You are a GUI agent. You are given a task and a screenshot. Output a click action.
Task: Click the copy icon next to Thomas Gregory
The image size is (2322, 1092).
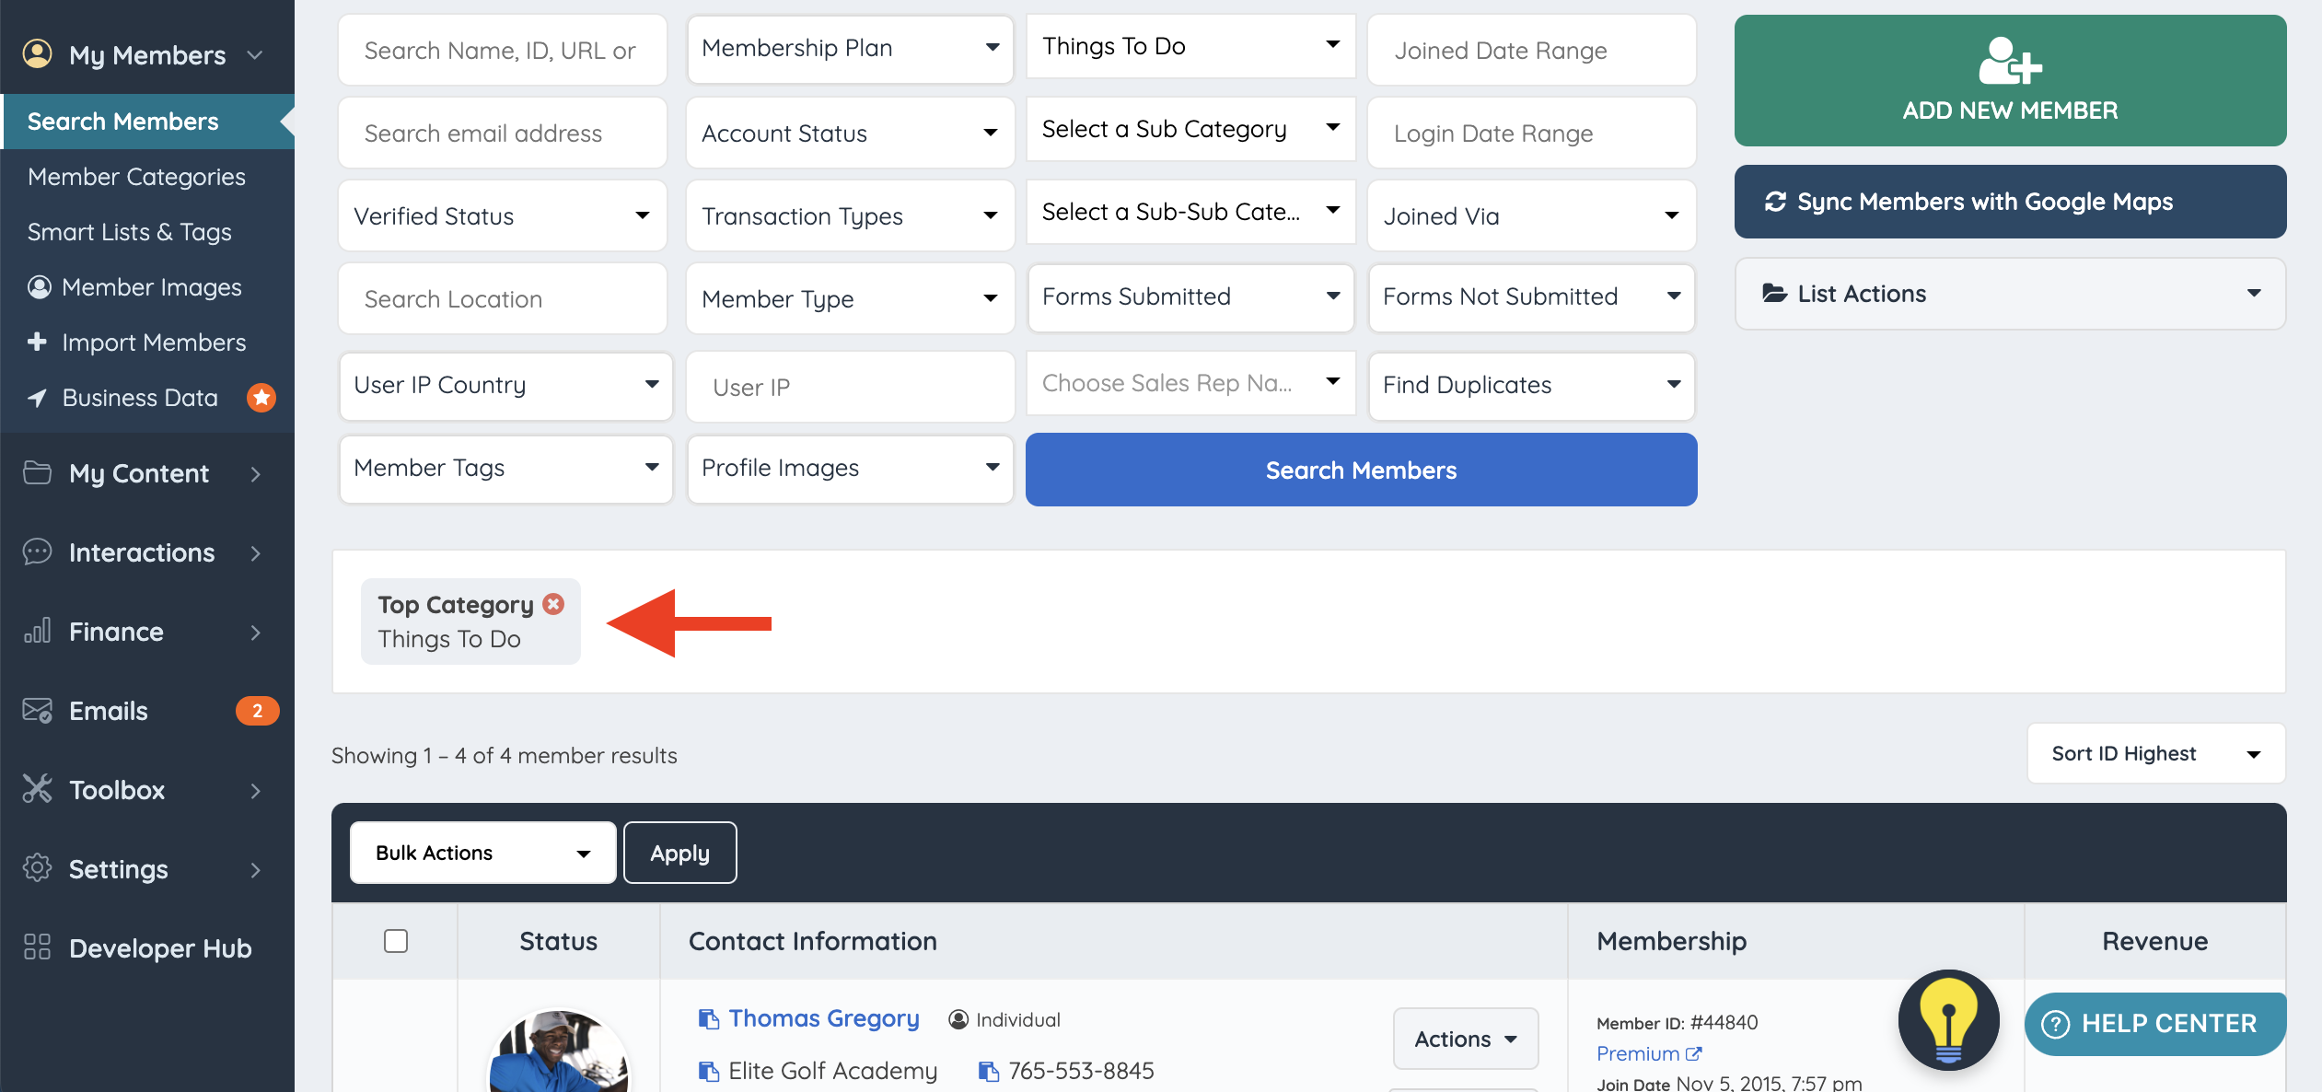pos(708,1018)
